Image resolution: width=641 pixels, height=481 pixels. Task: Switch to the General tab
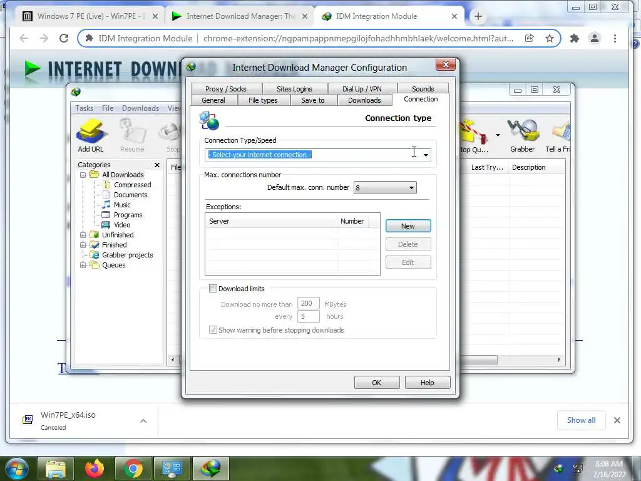tap(213, 100)
